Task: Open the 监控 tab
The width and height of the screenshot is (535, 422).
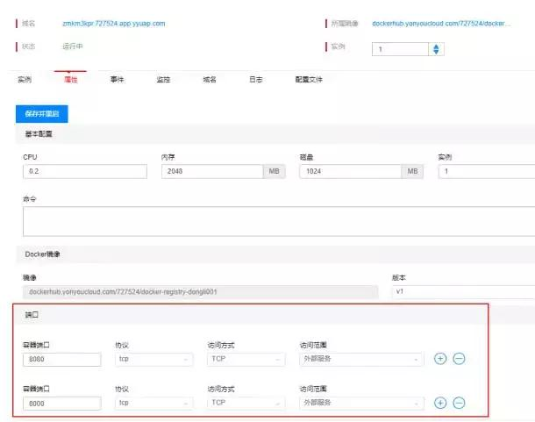Action: 163,80
